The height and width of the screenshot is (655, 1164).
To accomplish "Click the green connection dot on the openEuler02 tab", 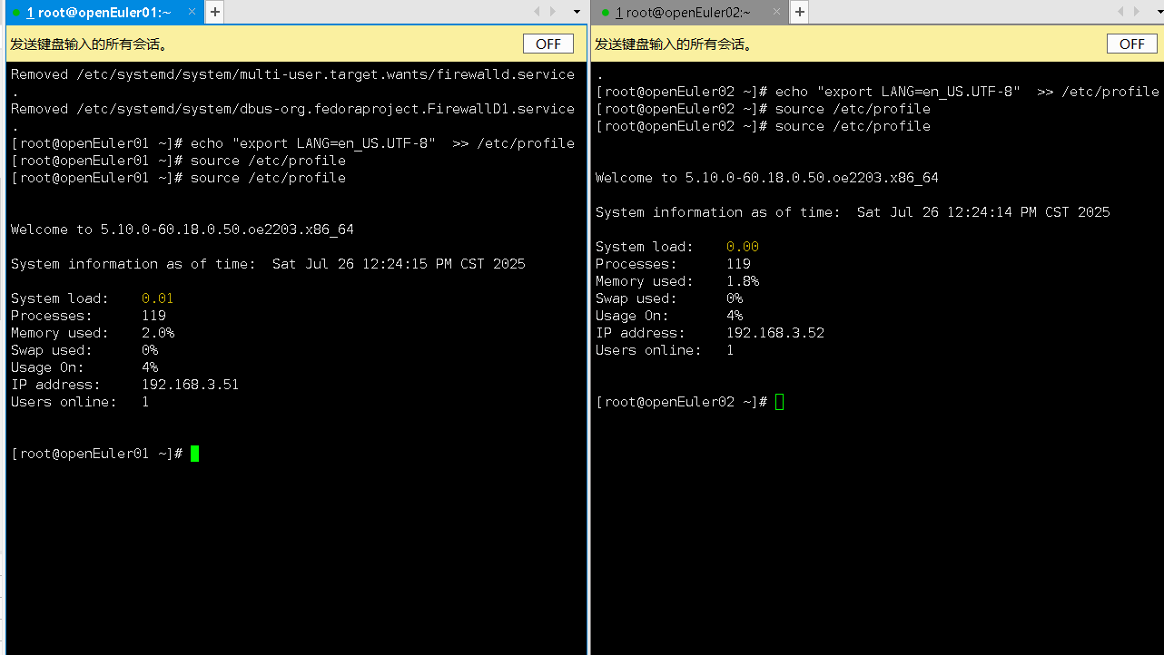I will click(605, 13).
